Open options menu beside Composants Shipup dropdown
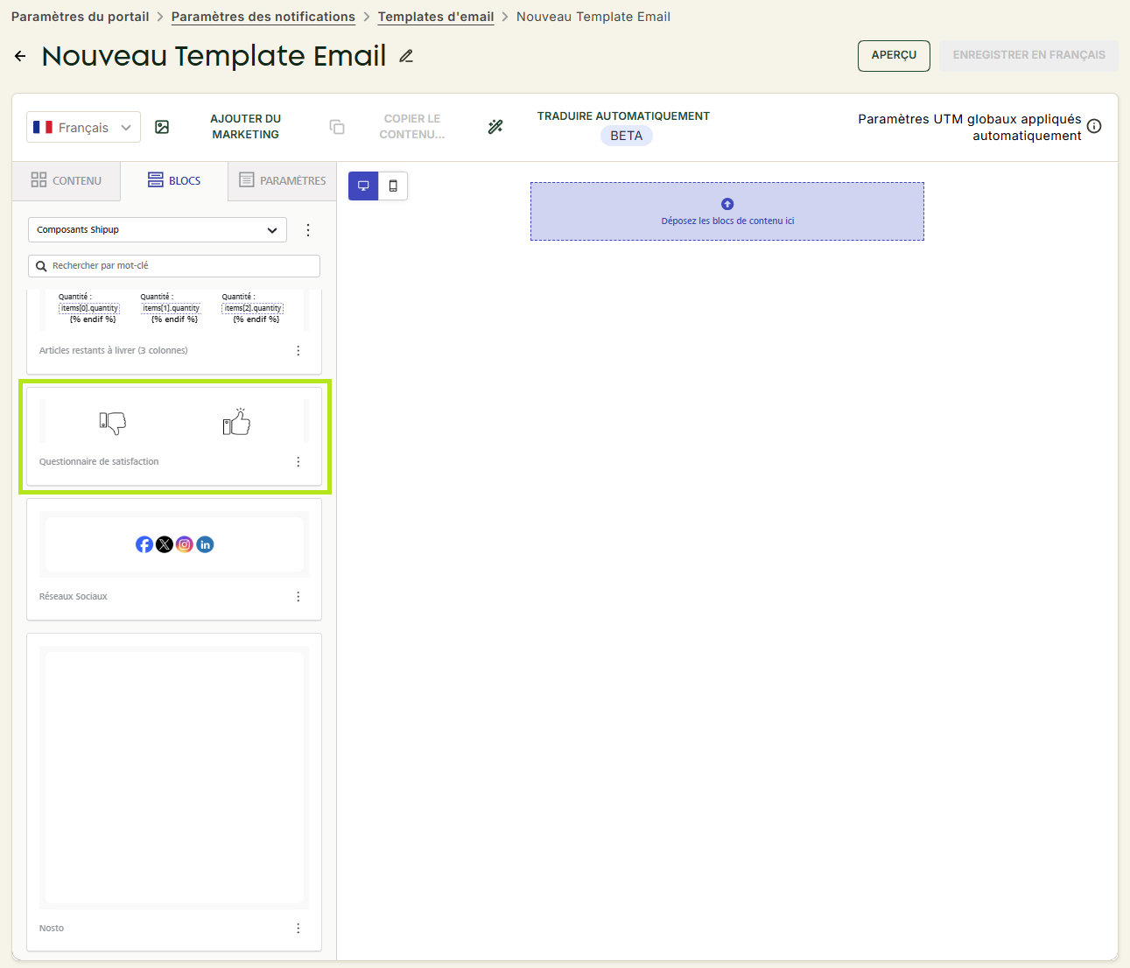Image resolution: width=1130 pixels, height=968 pixels. point(308,230)
